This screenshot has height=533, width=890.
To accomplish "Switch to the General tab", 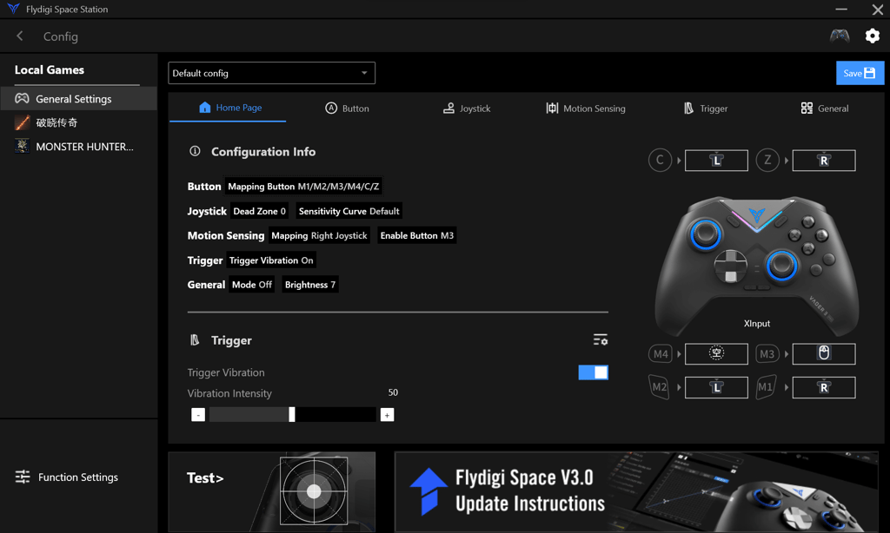I will (825, 109).
